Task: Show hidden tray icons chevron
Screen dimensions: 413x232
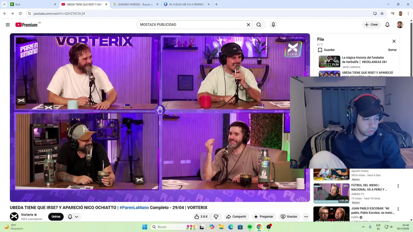Action: click(363, 227)
